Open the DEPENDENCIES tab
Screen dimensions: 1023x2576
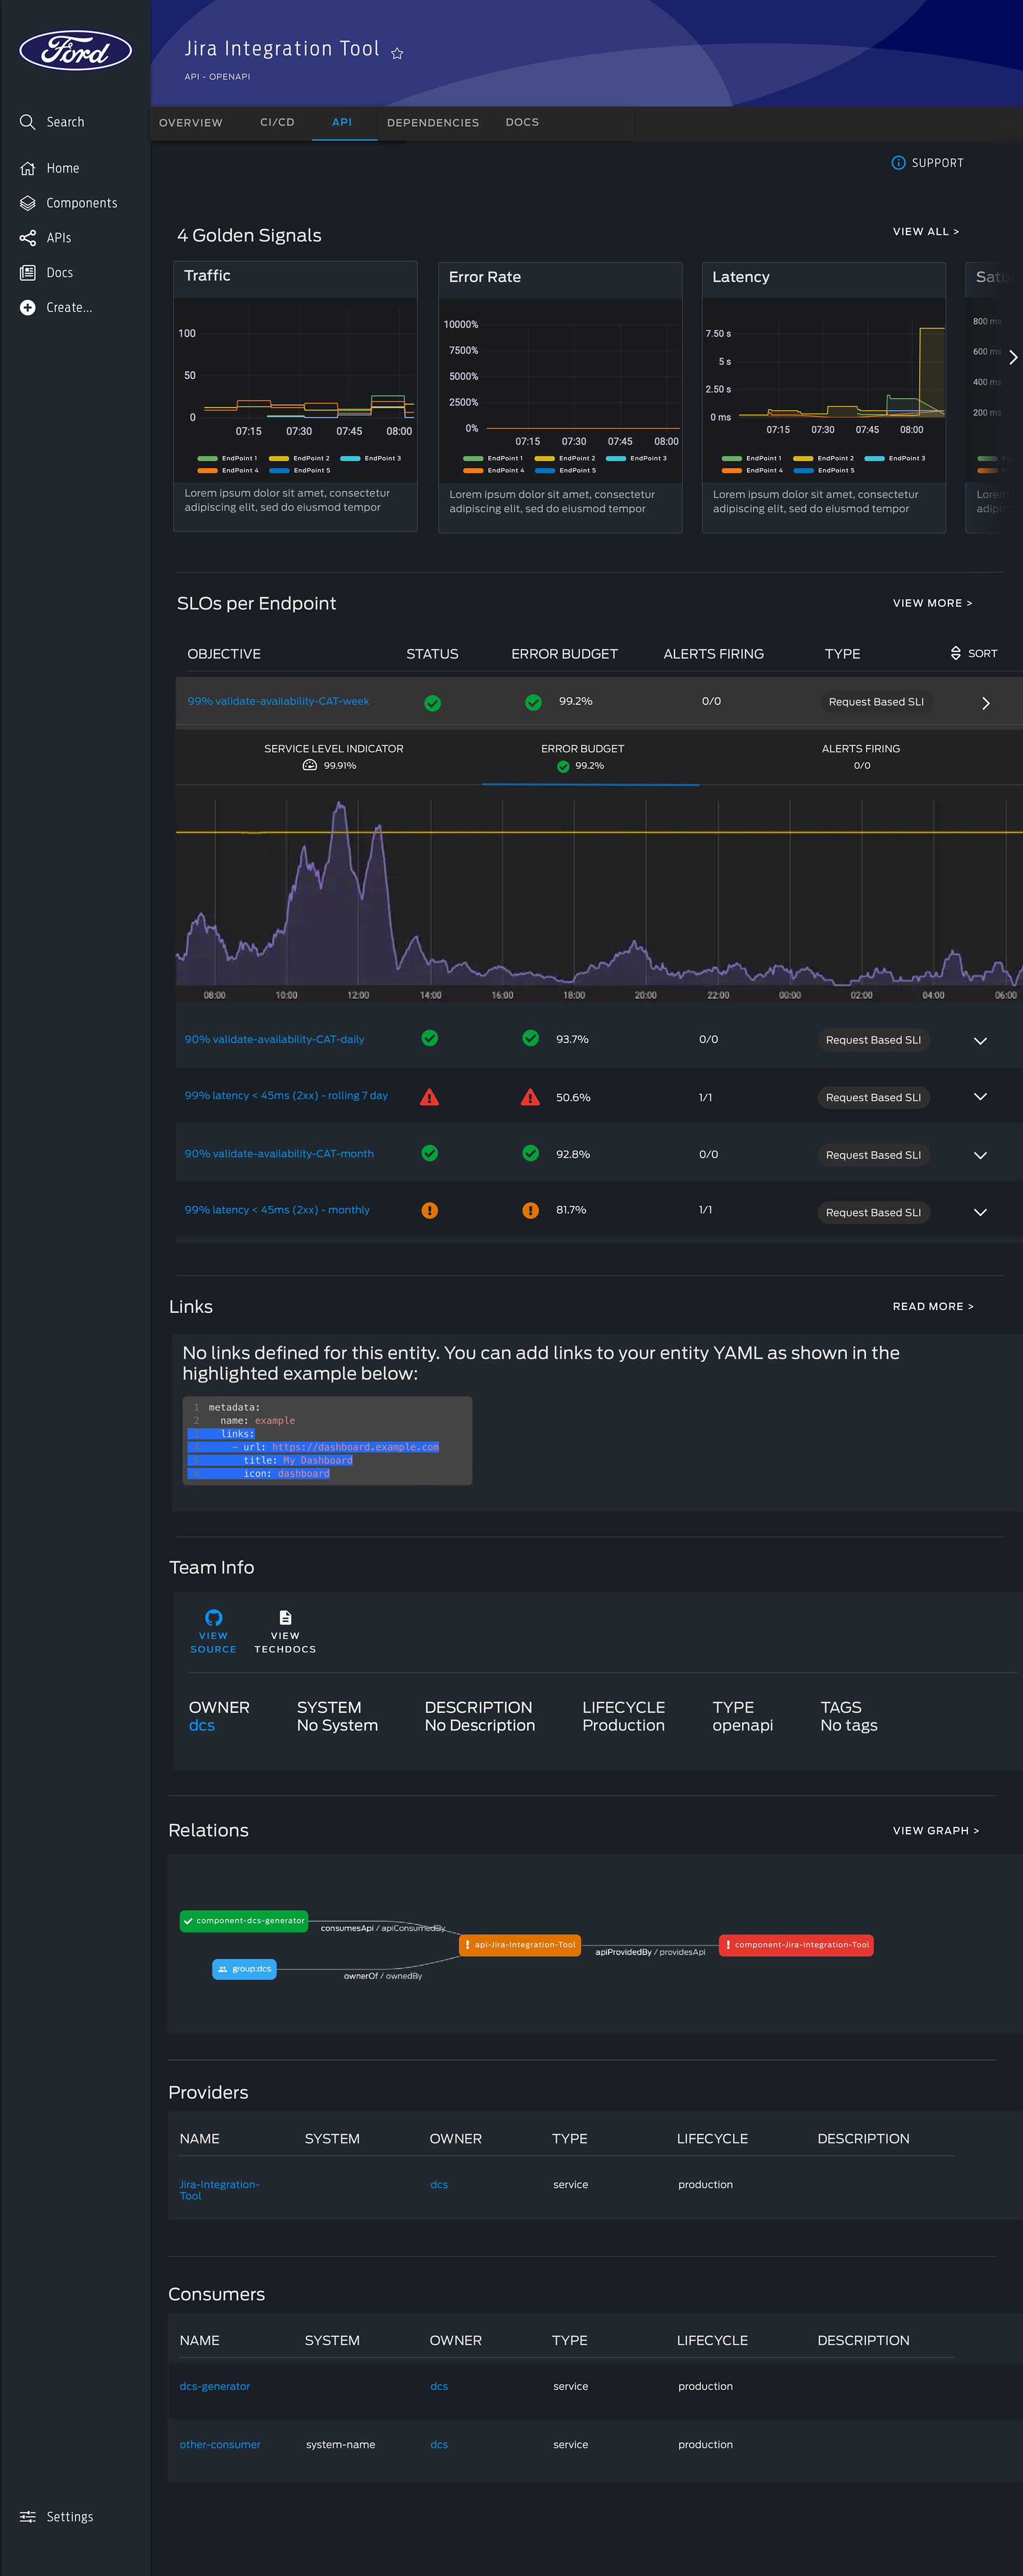click(x=433, y=123)
